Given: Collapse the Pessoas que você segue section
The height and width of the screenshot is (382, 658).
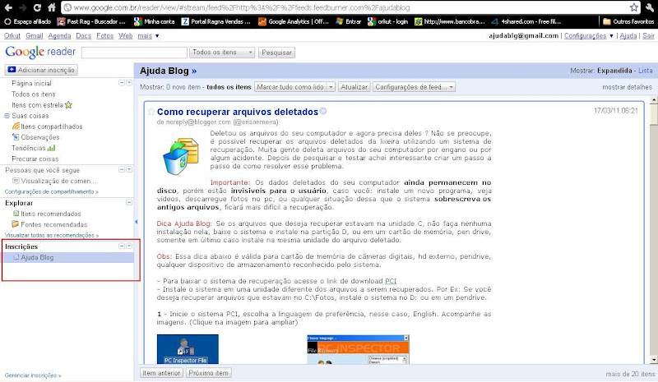Looking at the screenshot, I should 122,169.
